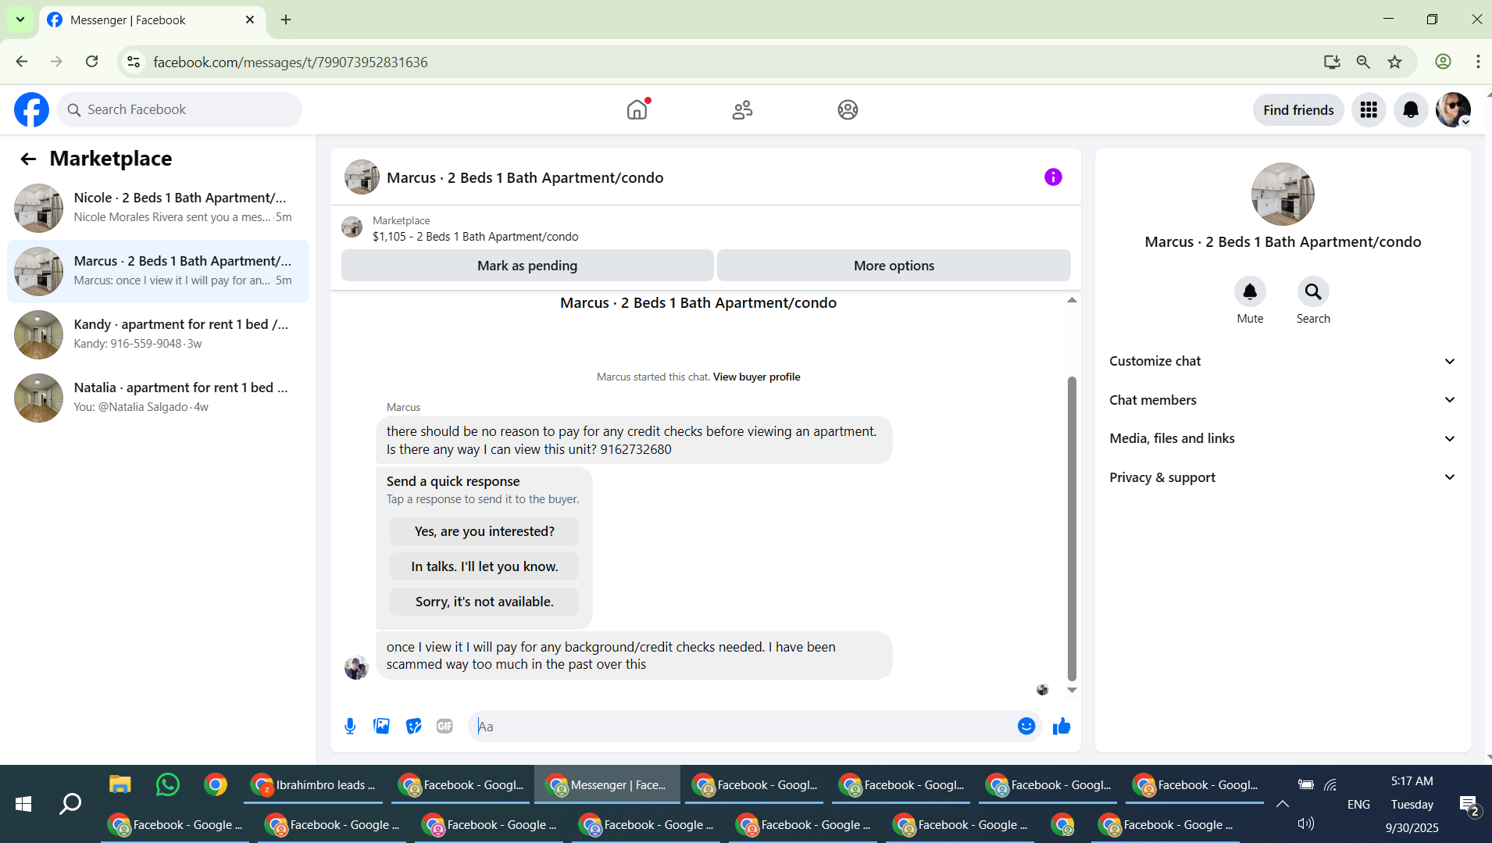
Task: Open the Facebook home logo
Action: [x=31, y=110]
